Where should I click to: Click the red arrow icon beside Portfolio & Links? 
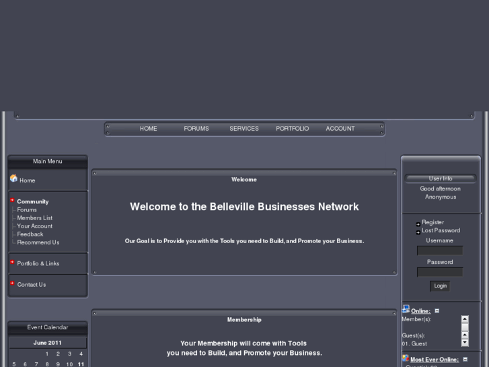coord(12,263)
